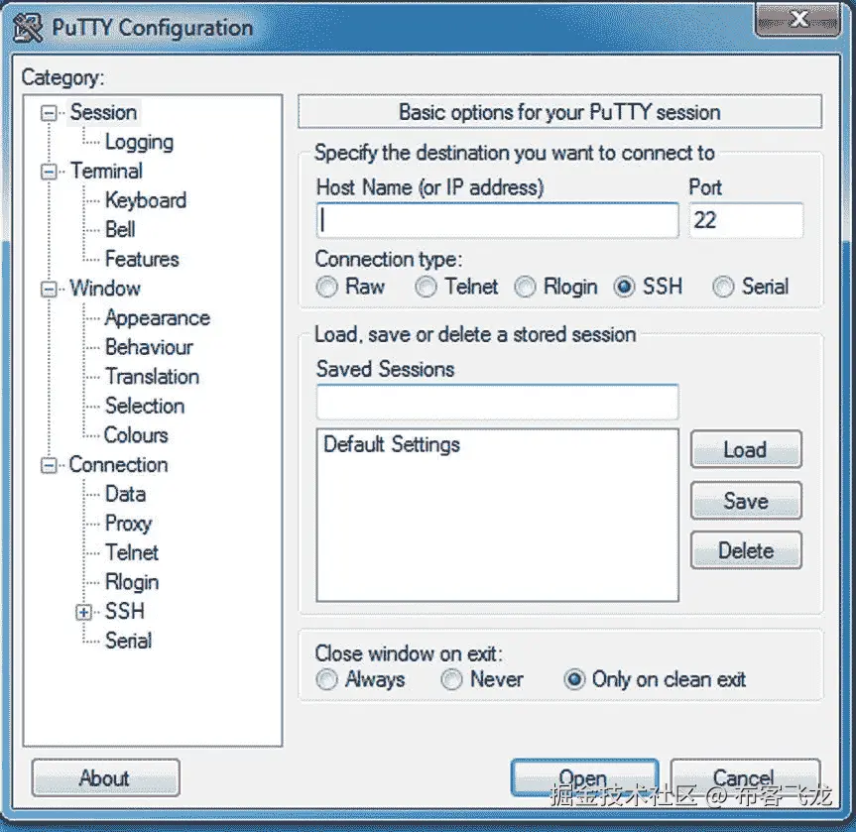Select the Proxy category
856x832 pixels.
[x=127, y=524]
